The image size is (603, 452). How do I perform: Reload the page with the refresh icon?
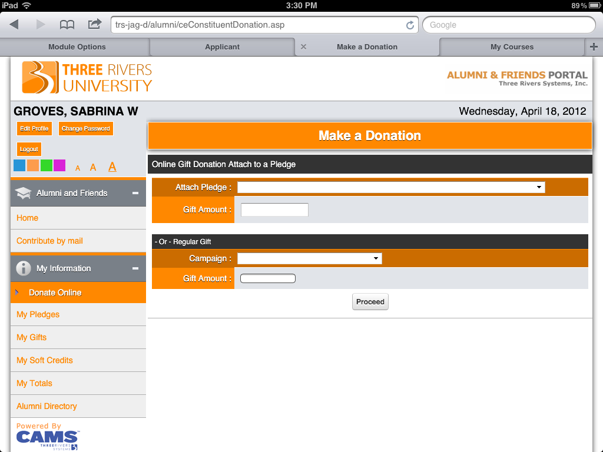[x=410, y=25]
